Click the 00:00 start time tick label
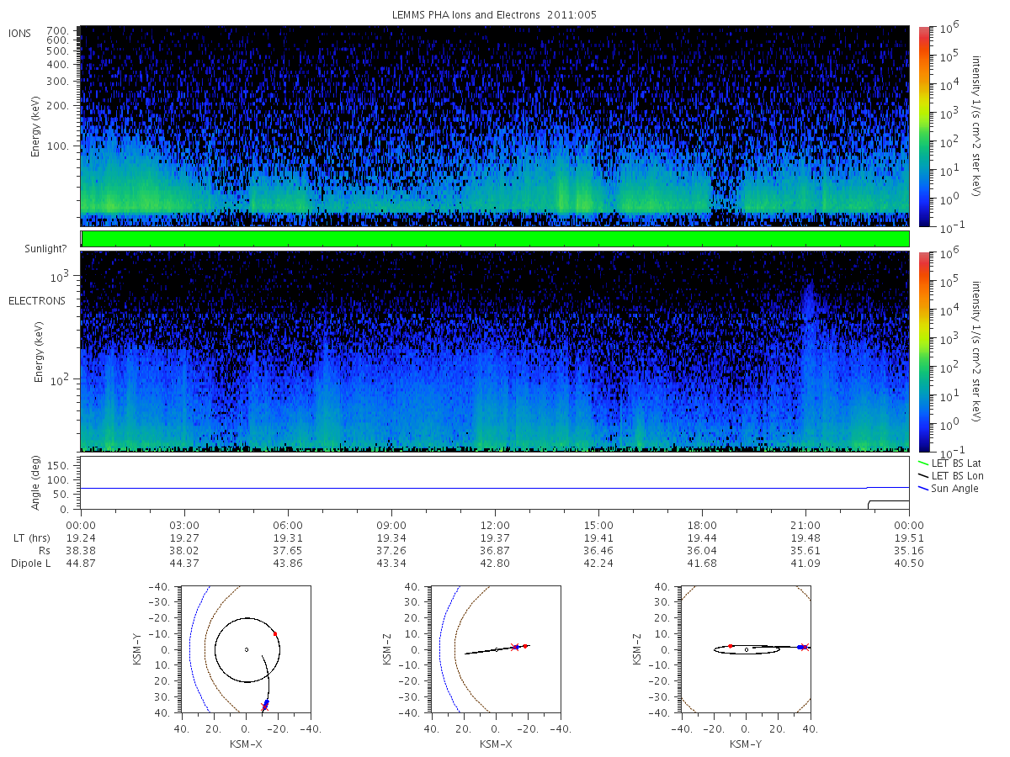 point(81,526)
